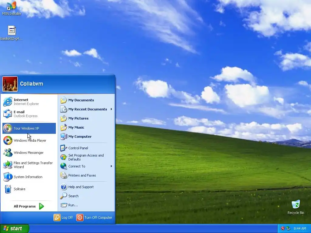Click the My Pictures label text
This screenshot has height=233, width=311.
[78, 118]
